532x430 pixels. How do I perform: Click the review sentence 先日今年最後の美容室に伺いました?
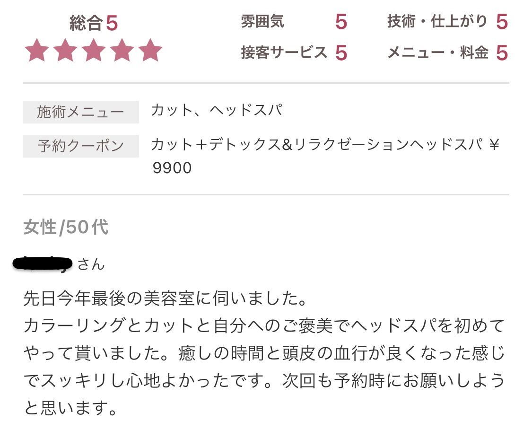point(165,298)
